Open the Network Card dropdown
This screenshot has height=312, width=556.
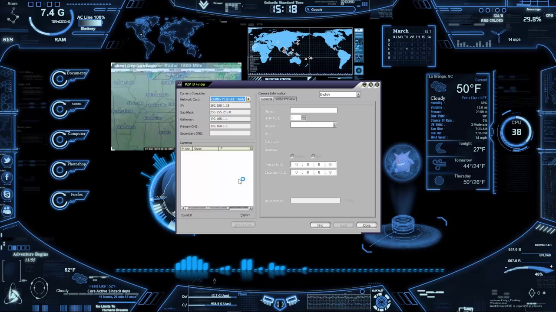click(248, 99)
